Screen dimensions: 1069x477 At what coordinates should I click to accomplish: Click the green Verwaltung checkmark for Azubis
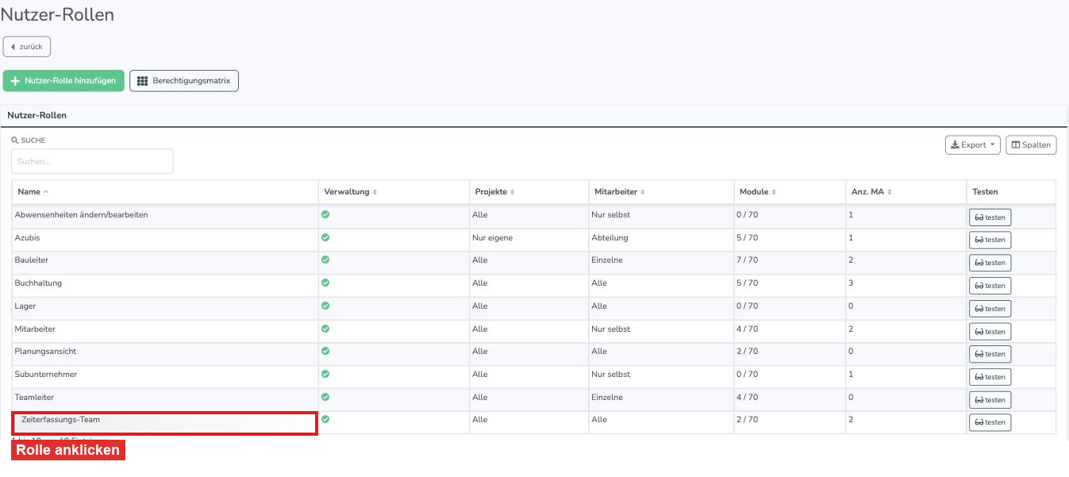[325, 237]
